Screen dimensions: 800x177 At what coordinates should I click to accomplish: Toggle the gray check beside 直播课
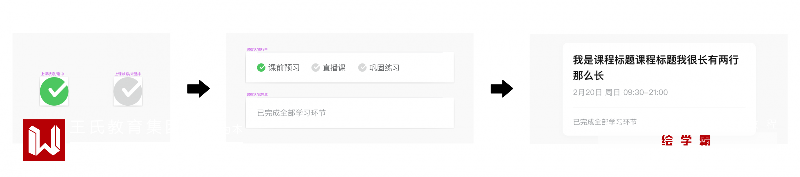(315, 67)
